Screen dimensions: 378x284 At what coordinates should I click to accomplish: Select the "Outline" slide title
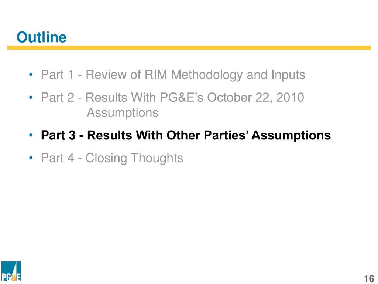(x=41, y=37)
